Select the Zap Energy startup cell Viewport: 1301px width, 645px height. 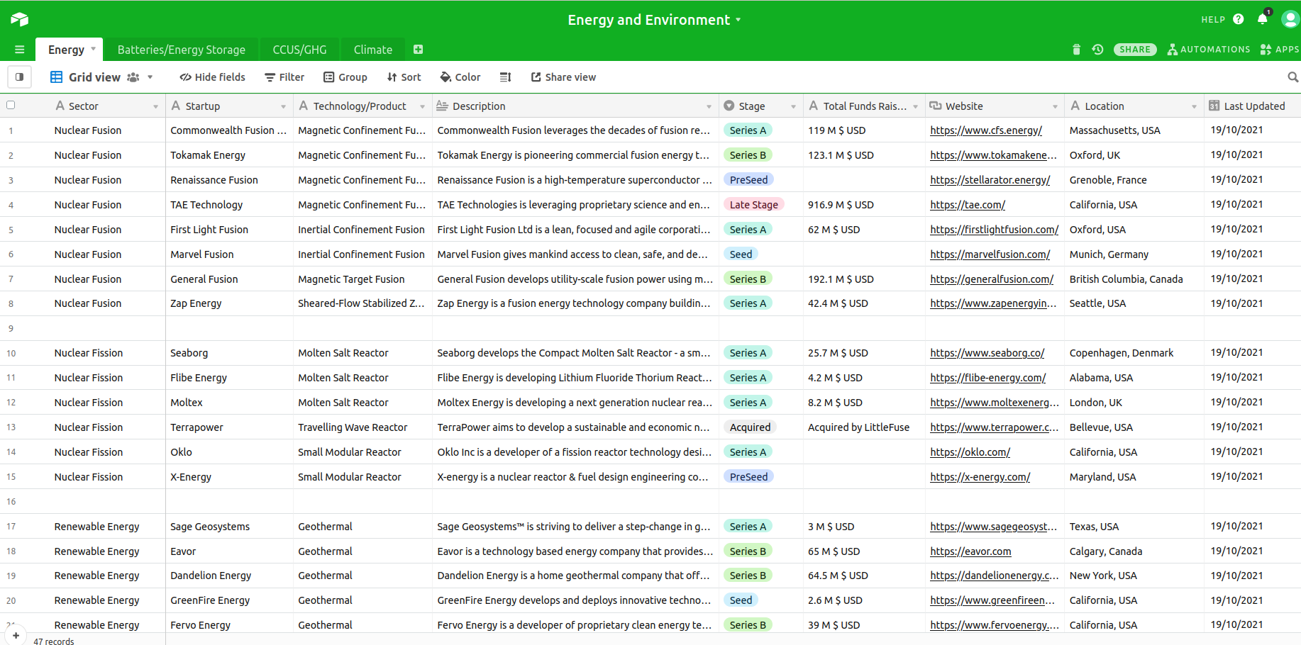pyautogui.click(x=229, y=303)
